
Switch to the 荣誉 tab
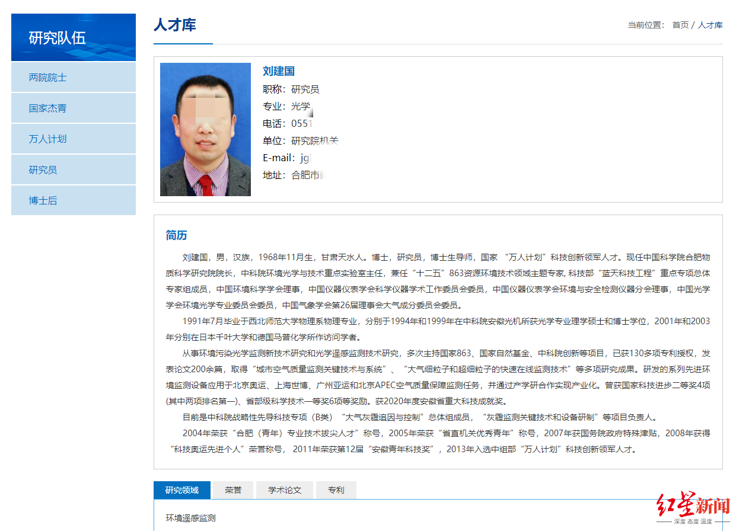pyautogui.click(x=232, y=490)
